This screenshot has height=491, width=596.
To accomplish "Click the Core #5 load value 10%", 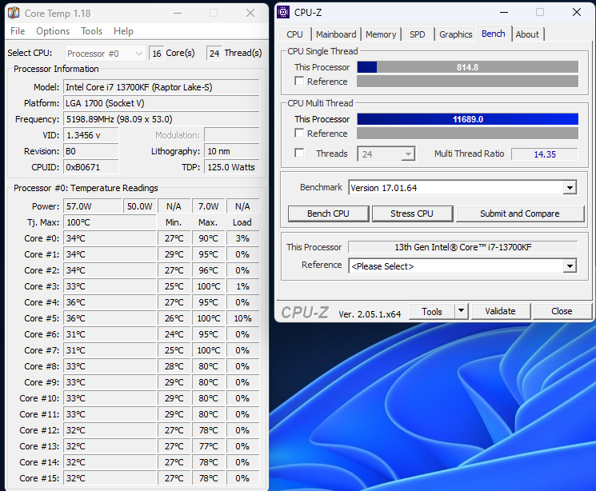I will coord(242,318).
